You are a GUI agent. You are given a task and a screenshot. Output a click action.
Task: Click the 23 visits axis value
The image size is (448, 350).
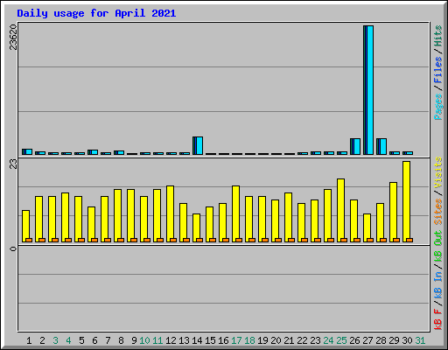[13, 164]
